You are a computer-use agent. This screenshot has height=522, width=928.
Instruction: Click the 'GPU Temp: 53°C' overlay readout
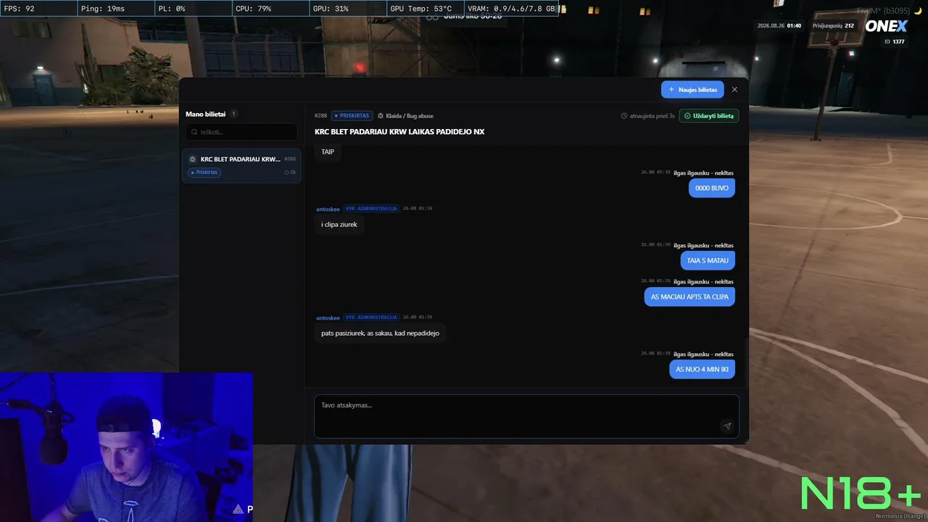(x=422, y=9)
